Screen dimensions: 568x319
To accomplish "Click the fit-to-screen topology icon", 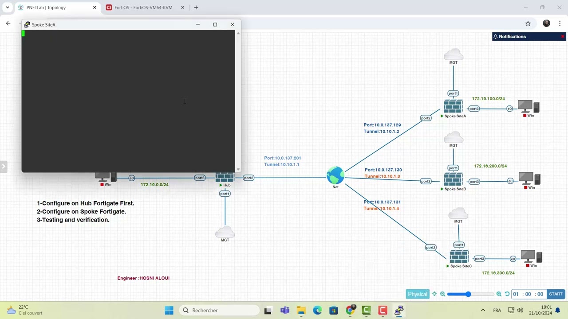I will pyautogui.click(x=434, y=294).
